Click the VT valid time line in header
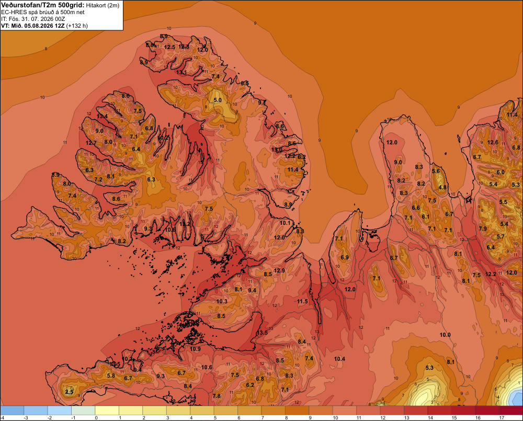 point(44,26)
